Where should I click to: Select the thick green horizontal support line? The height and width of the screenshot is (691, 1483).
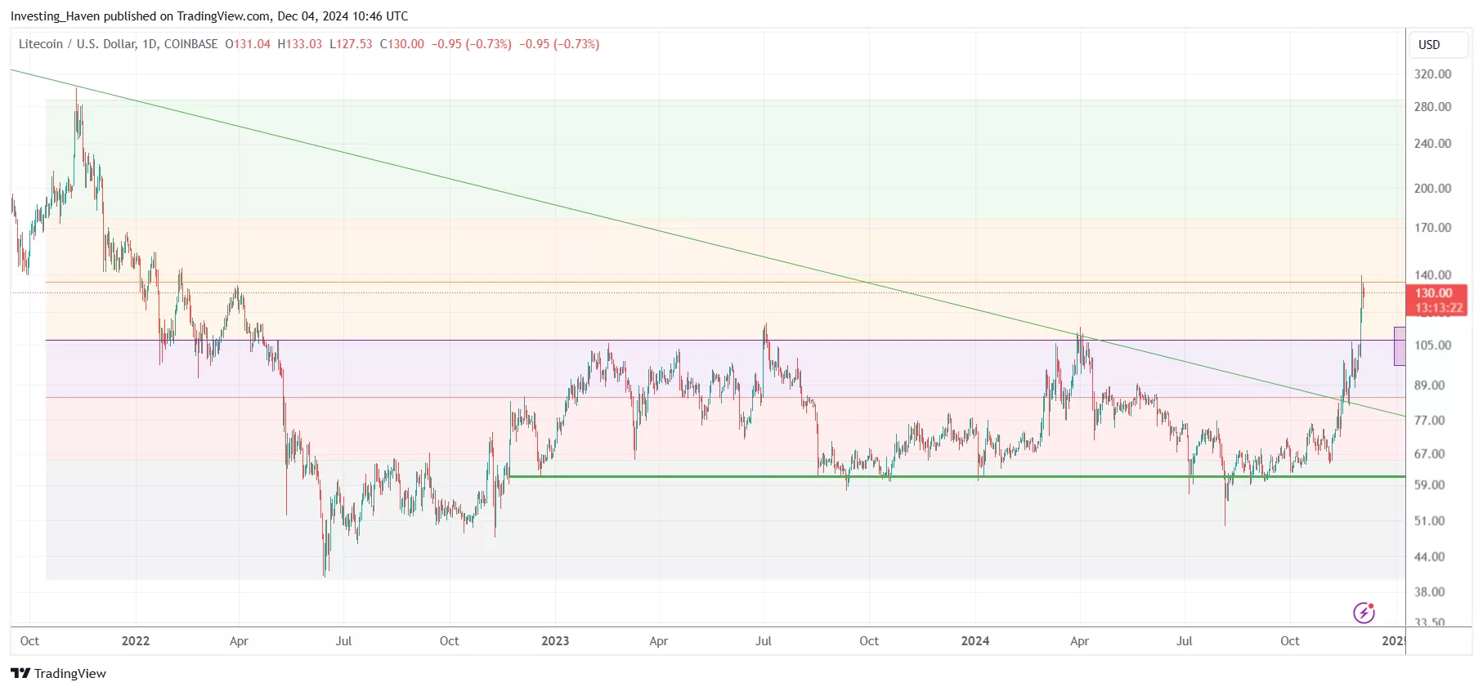pyautogui.click(x=957, y=476)
